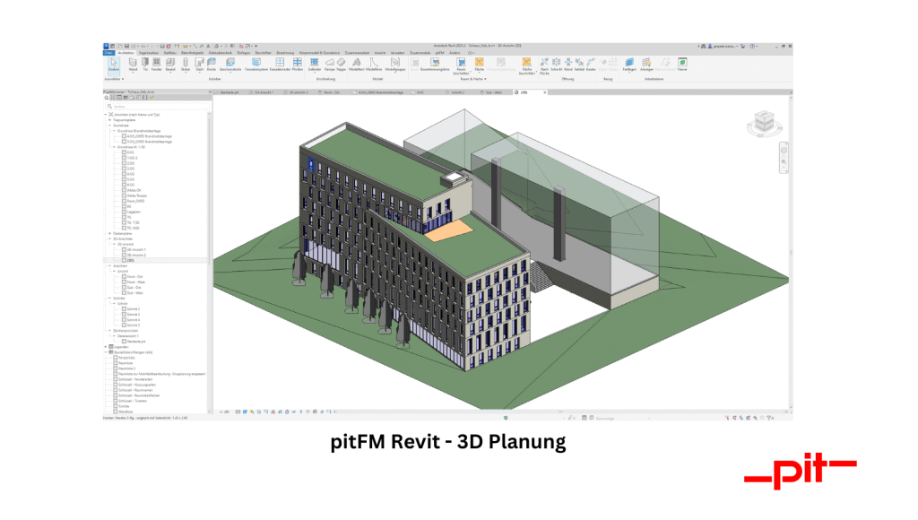
Task: Switch to the Beschriften ribbon tab
Action: coord(264,53)
